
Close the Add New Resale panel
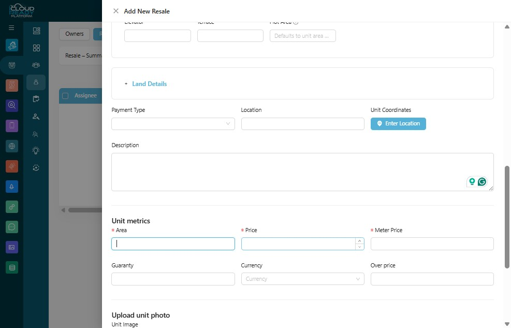pos(115,11)
